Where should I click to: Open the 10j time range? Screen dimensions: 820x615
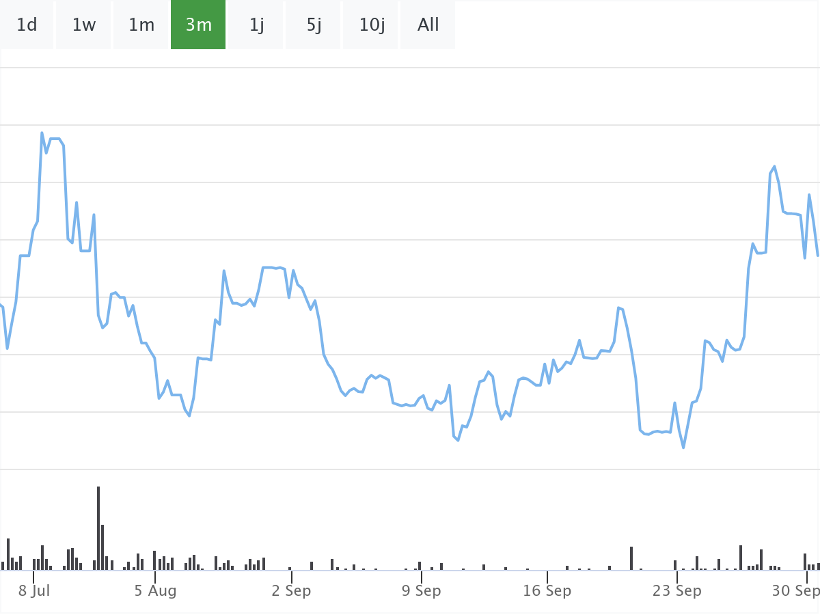tap(372, 25)
